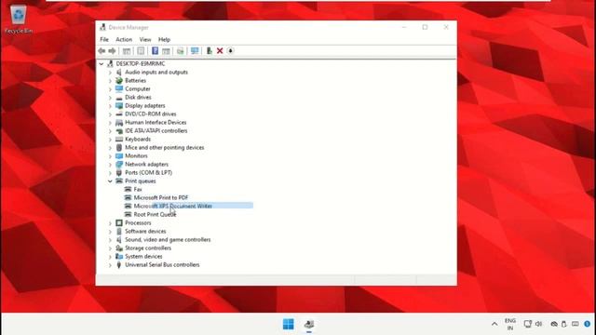Collapse the DESKTOP-E9MRIMC root node
Image resolution: width=596 pixels, height=335 pixels.
click(102, 64)
